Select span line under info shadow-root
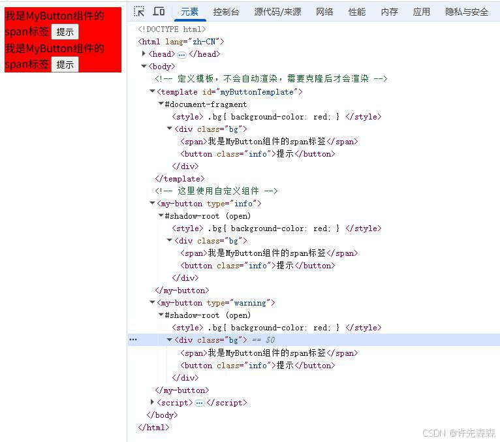 click(x=269, y=253)
